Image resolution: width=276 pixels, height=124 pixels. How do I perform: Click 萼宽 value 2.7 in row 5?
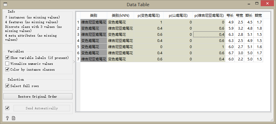239,47
